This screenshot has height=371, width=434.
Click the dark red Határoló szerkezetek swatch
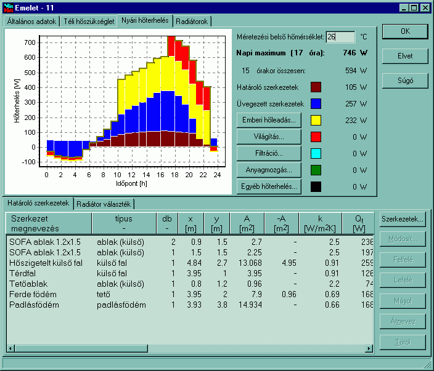(x=316, y=87)
